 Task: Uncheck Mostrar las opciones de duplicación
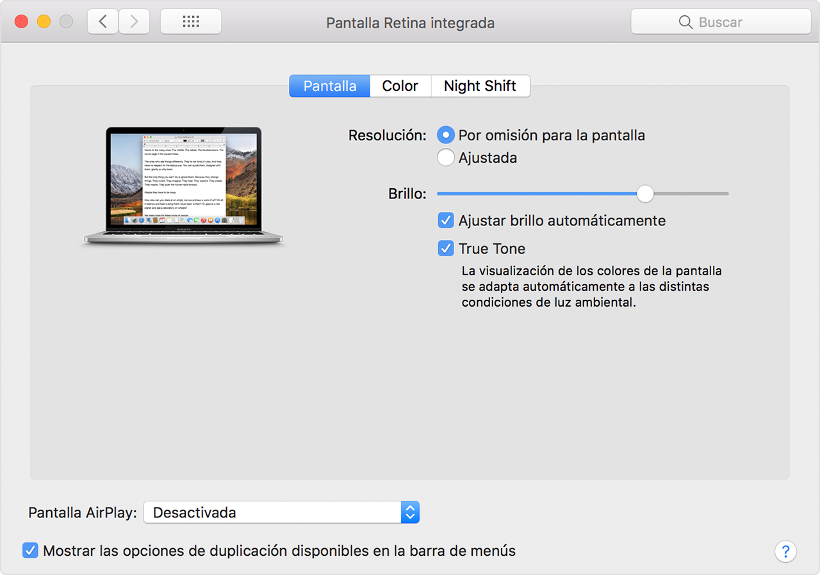[30, 551]
